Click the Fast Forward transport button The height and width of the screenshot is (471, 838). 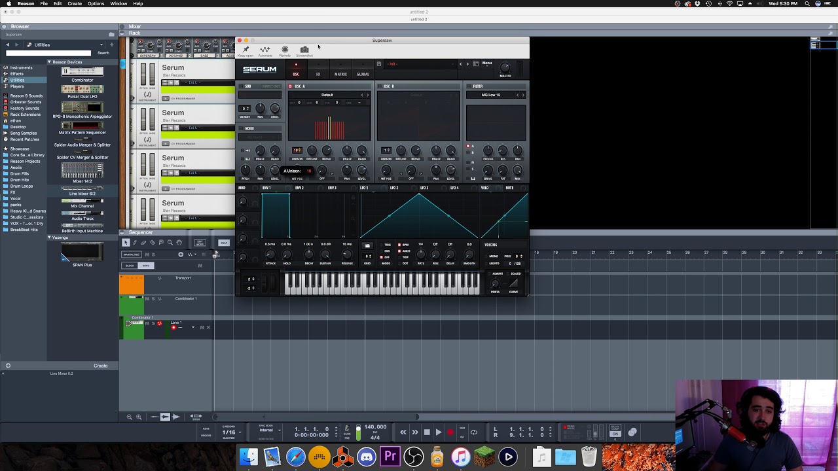(415, 432)
